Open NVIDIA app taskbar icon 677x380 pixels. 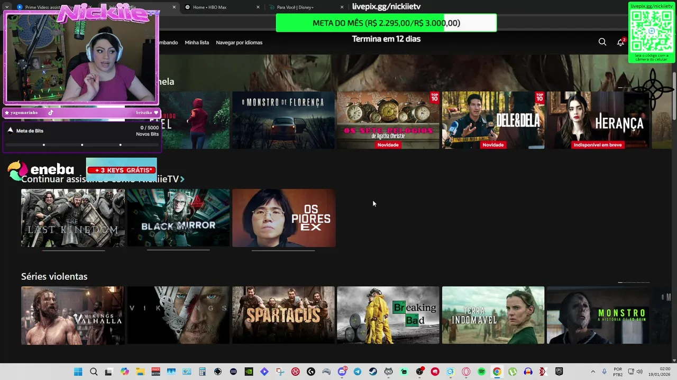click(249, 372)
